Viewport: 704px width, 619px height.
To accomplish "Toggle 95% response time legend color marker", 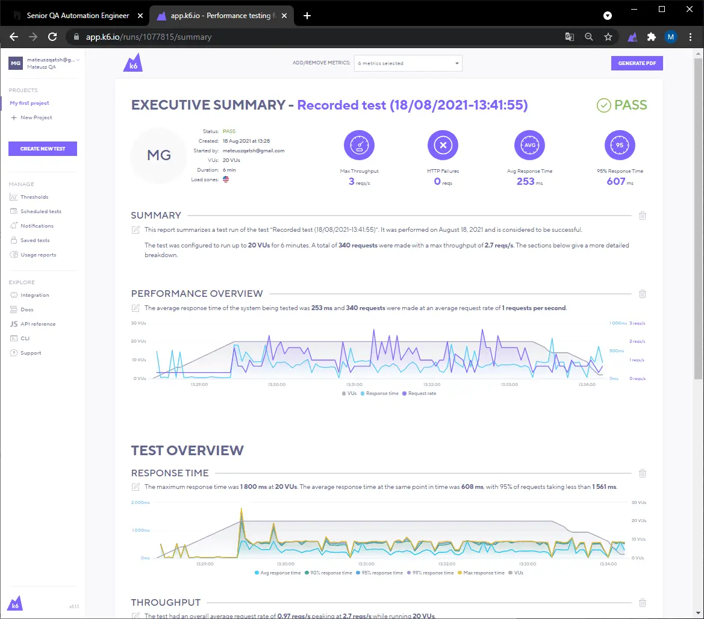I will point(359,573).
